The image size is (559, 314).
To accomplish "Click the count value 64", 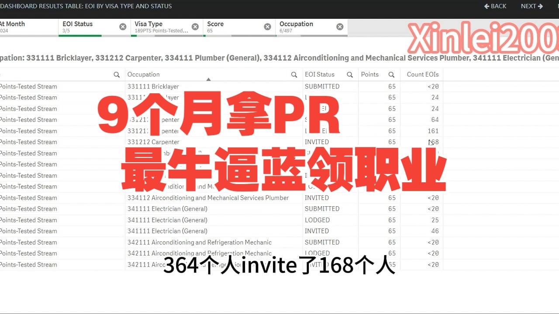I will (x=435, y=120).
